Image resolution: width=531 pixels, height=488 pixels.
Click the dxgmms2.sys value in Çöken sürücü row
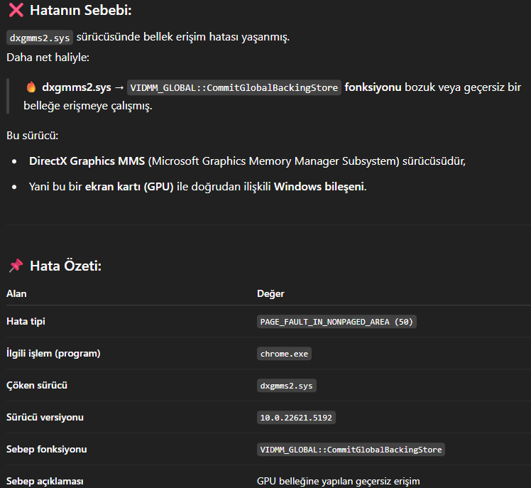tap(287, 386)
